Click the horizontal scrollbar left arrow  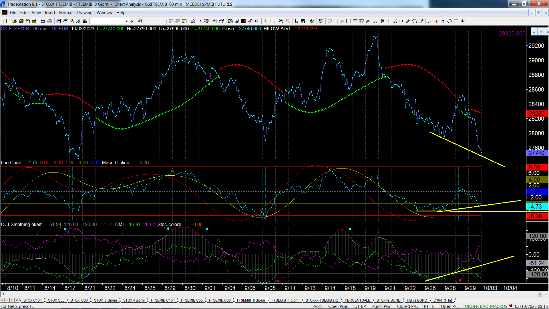3,294
